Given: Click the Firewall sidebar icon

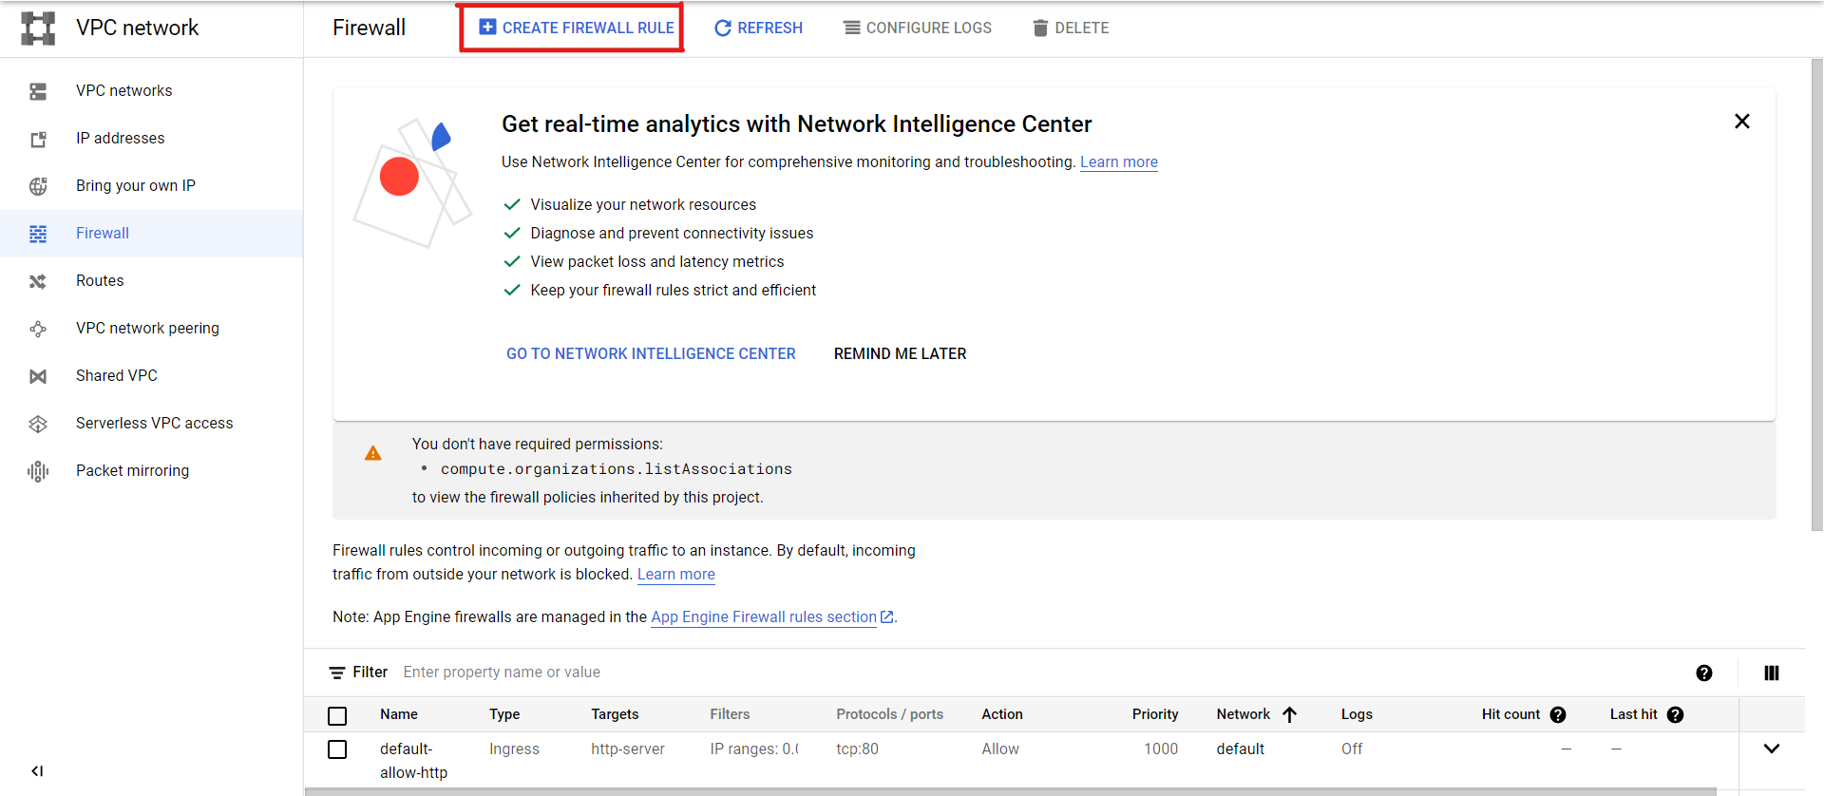Looking at the screenshot, I should (38, 234).
